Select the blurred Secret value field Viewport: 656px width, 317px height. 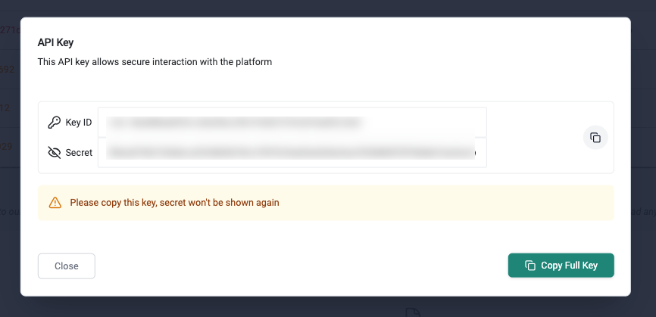292,153
